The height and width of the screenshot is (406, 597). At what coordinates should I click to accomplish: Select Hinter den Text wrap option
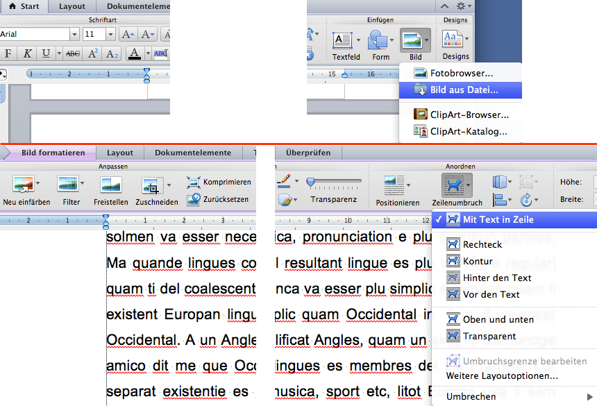[497, 278]
